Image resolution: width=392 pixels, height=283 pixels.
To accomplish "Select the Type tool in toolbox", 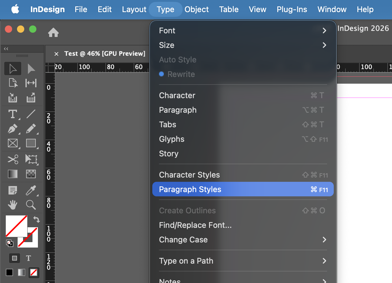I will pyautogui.click(x=13, y=114).
